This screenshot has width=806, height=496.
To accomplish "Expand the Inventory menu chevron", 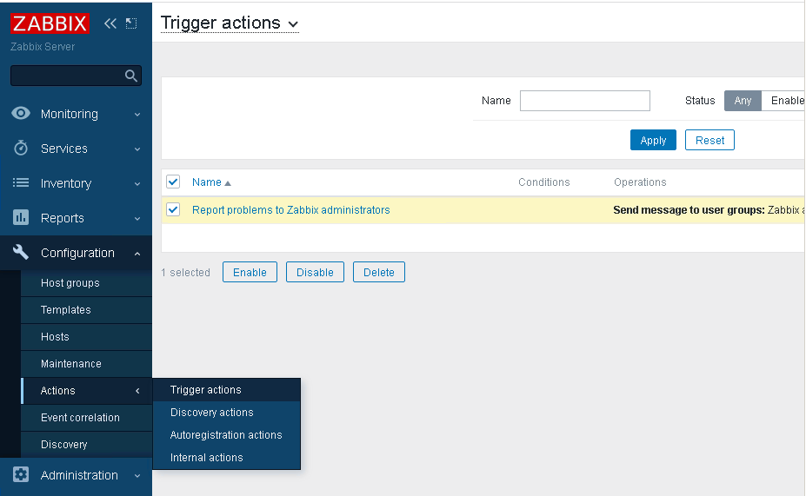I will pos(137,184).
